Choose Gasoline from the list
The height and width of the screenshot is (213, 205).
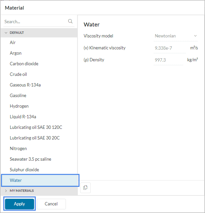(x=18, y=95)
